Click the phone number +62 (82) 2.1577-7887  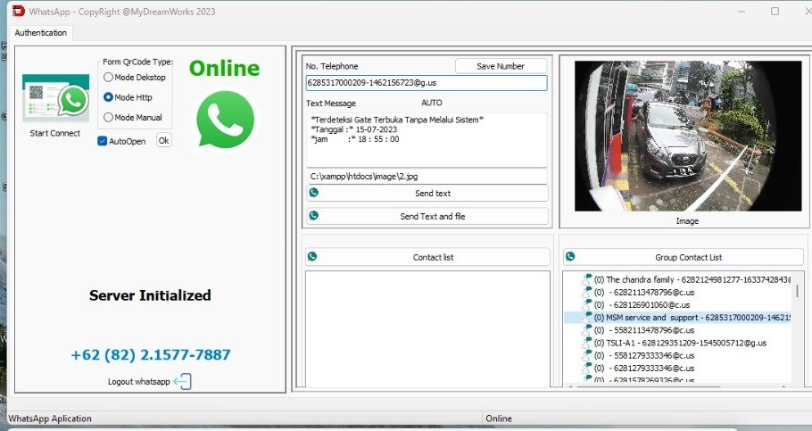click(151, 355)
